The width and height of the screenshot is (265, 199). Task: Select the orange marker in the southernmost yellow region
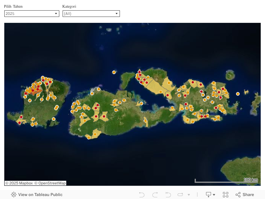[95, 134]
